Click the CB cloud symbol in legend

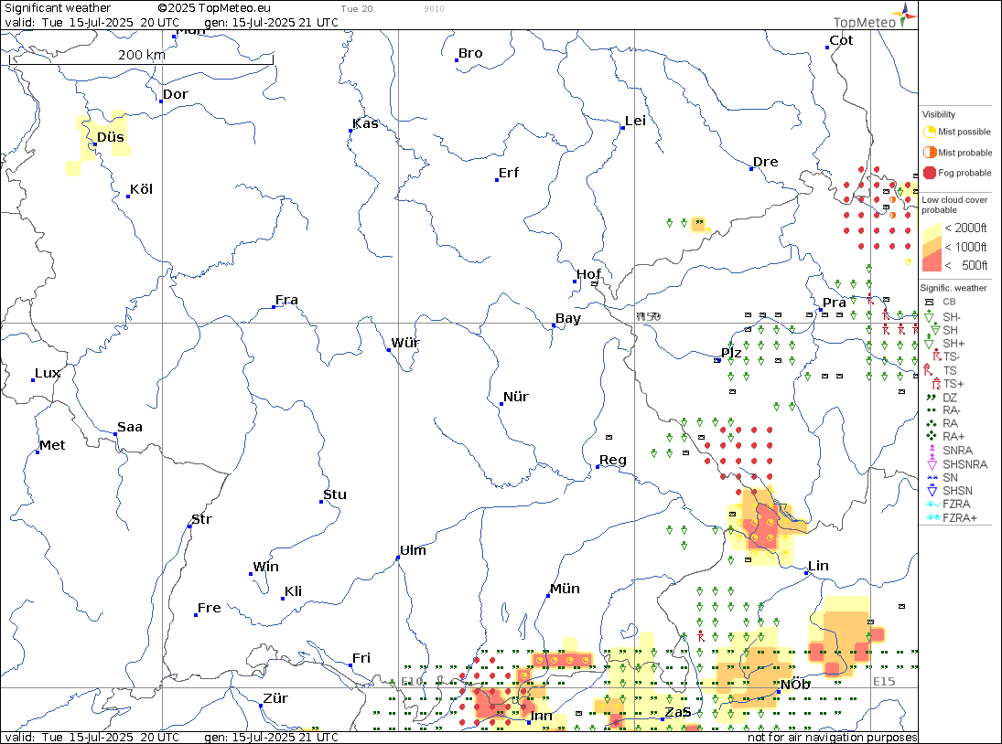tap(930, 302)
